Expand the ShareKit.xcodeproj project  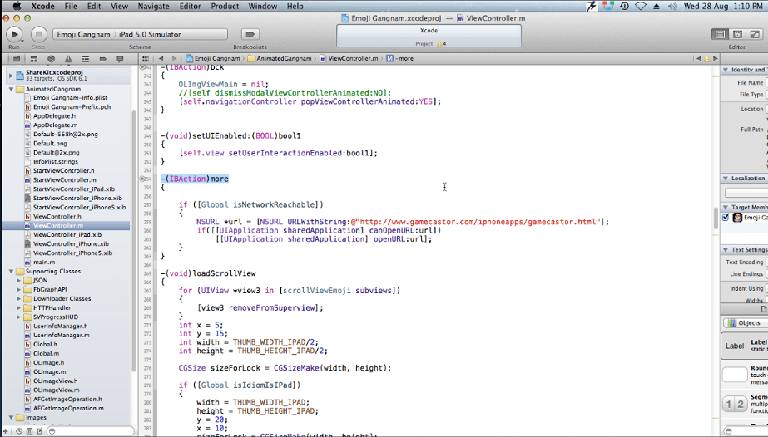(12, 76)
